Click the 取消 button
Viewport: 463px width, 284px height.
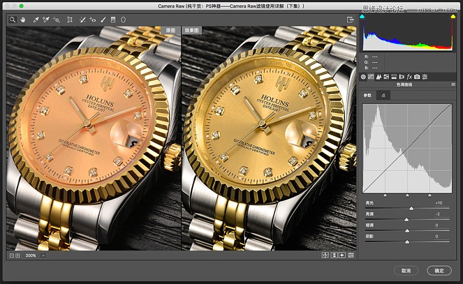406,271
